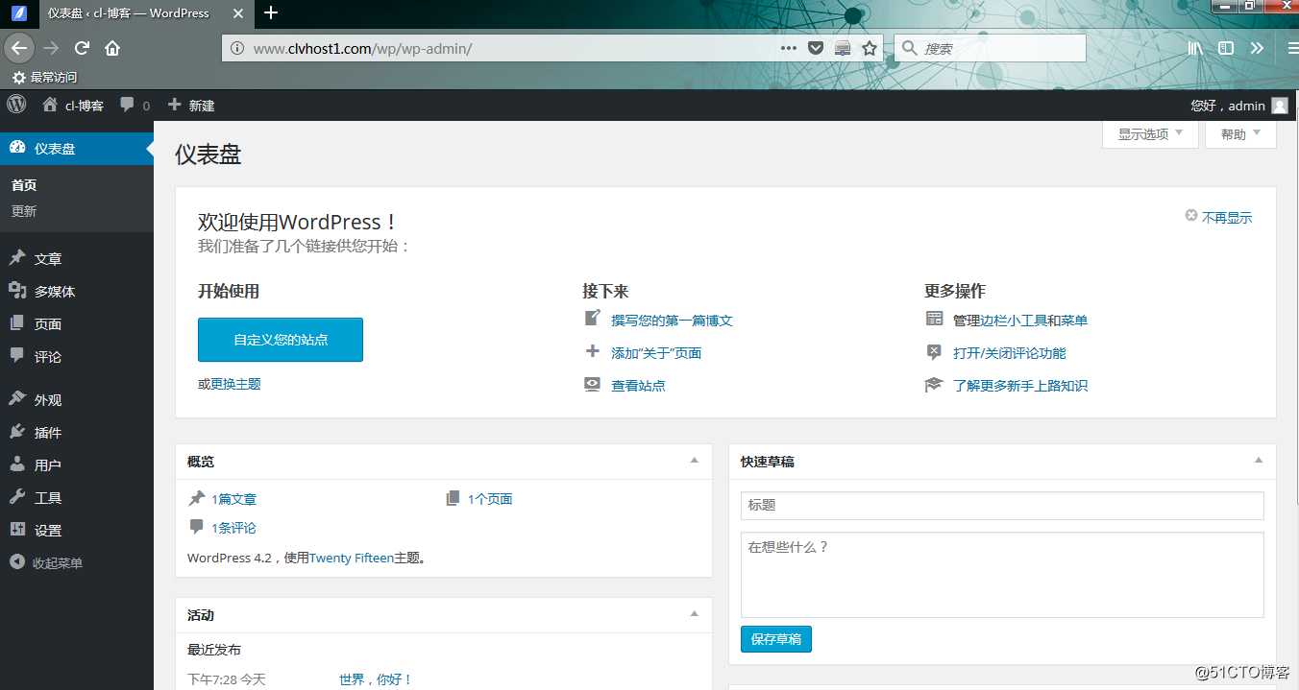Select 仪表盘 in the sidebar

click(76, 149)
